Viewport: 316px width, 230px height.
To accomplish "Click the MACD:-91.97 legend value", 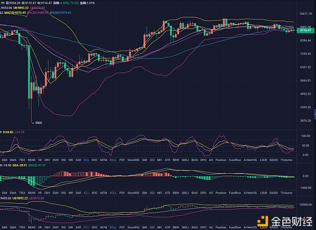I will pos(37,165).
